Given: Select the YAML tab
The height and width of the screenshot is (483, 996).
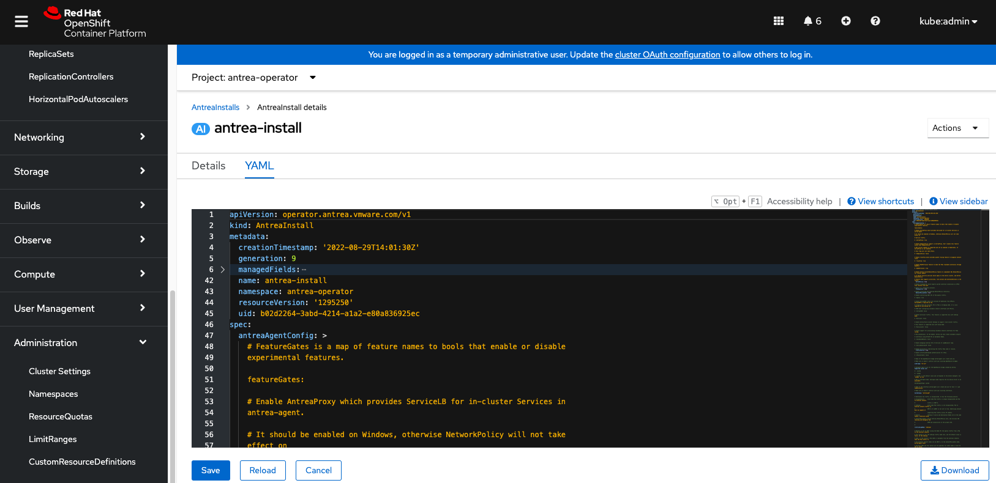Looking at the screenshot, I should tap(260, 166).
